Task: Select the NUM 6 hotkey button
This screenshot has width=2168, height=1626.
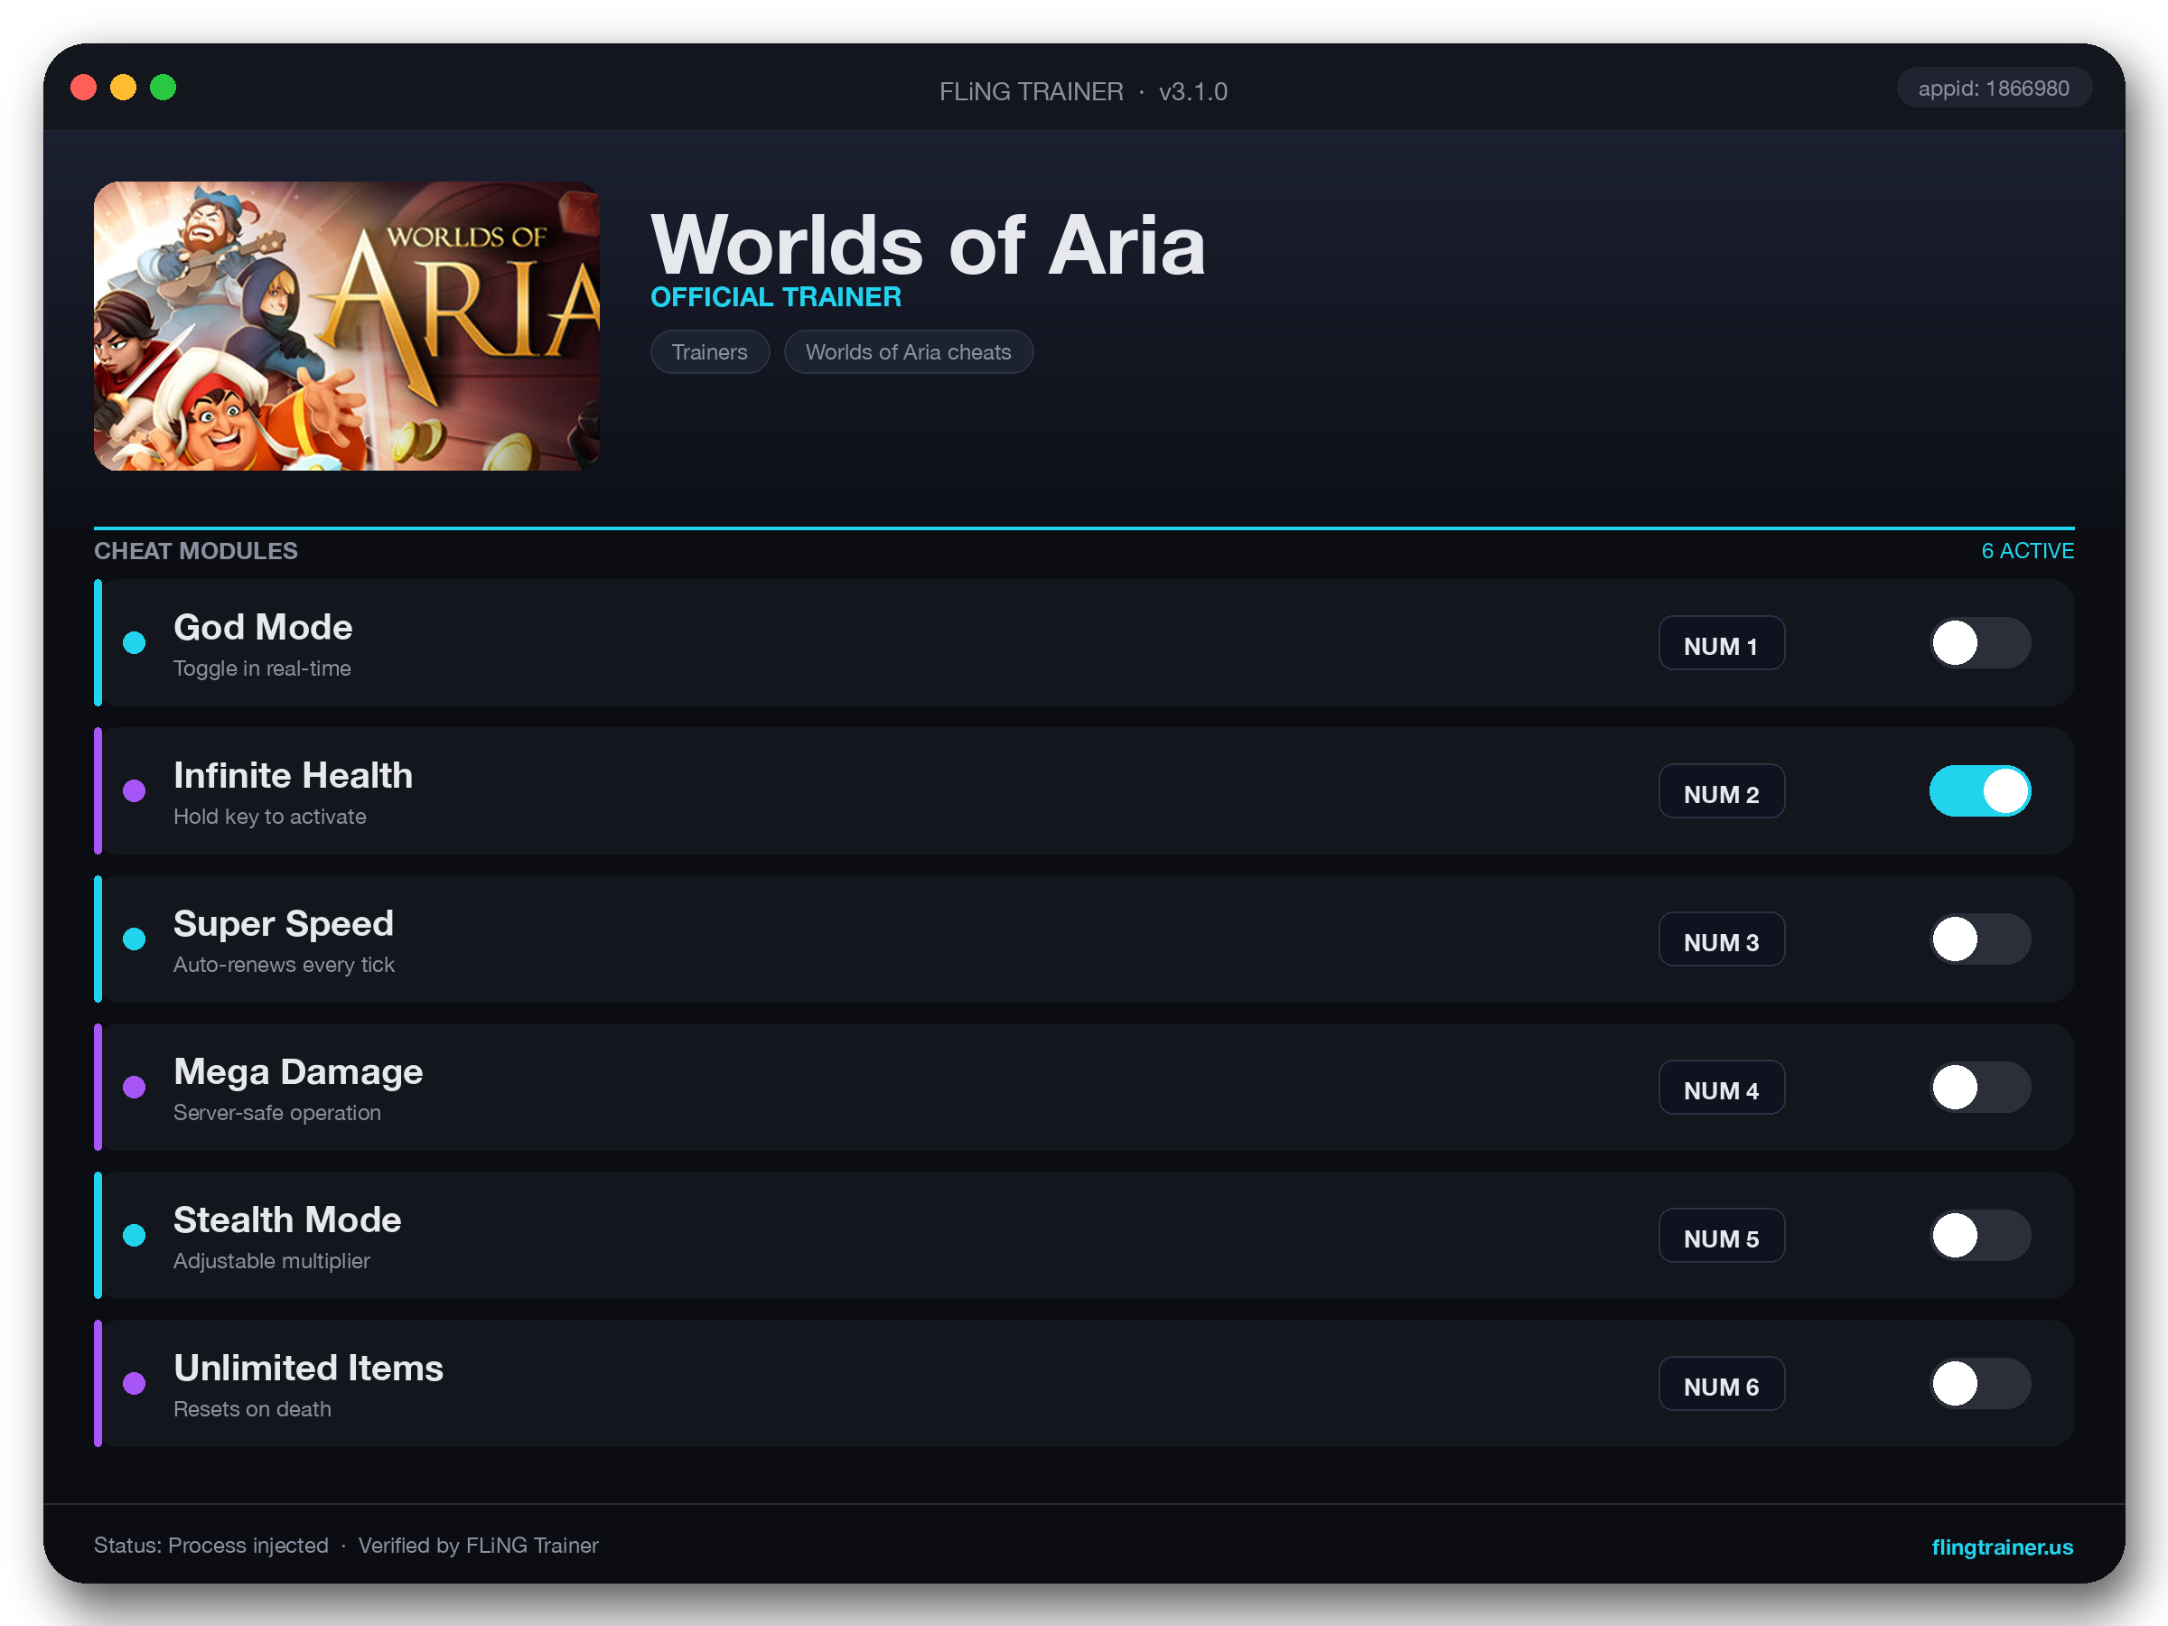Action: [1721, 1383]
